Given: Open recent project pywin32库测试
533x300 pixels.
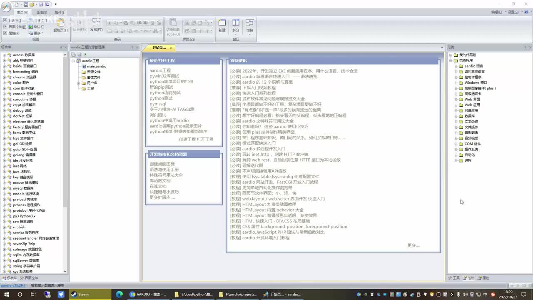Looking at the screenshot, I should point(164,76).
